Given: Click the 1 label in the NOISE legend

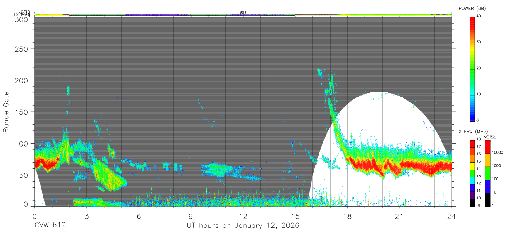Looking at the screenshot, I should pos(494,206).
